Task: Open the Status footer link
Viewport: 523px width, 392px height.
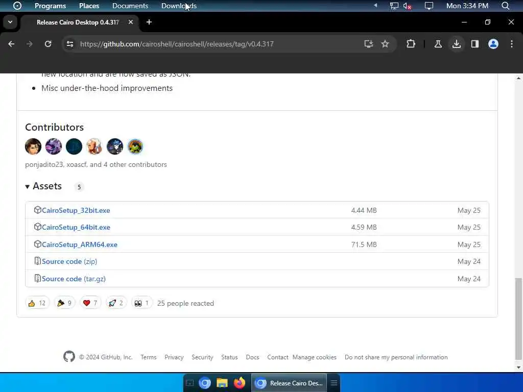Action: coord(229,357)
